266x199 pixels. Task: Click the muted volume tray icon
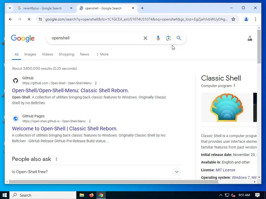[233, 195]
